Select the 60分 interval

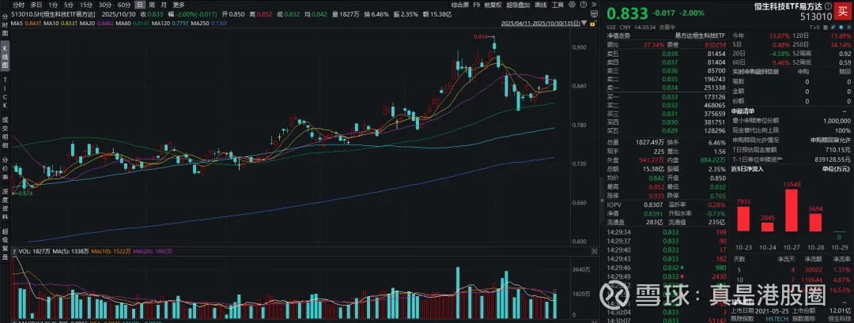124,5
